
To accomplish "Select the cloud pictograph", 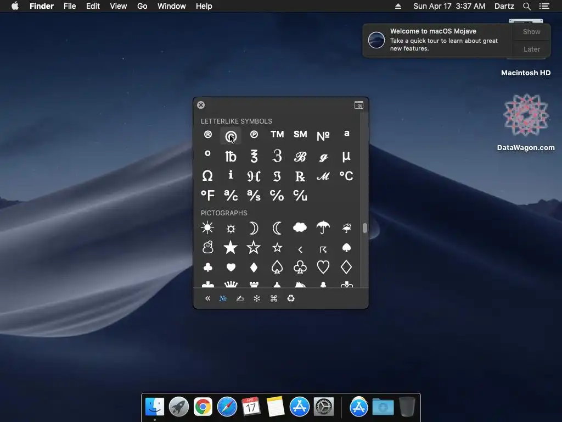I will [x=300, y=227].
